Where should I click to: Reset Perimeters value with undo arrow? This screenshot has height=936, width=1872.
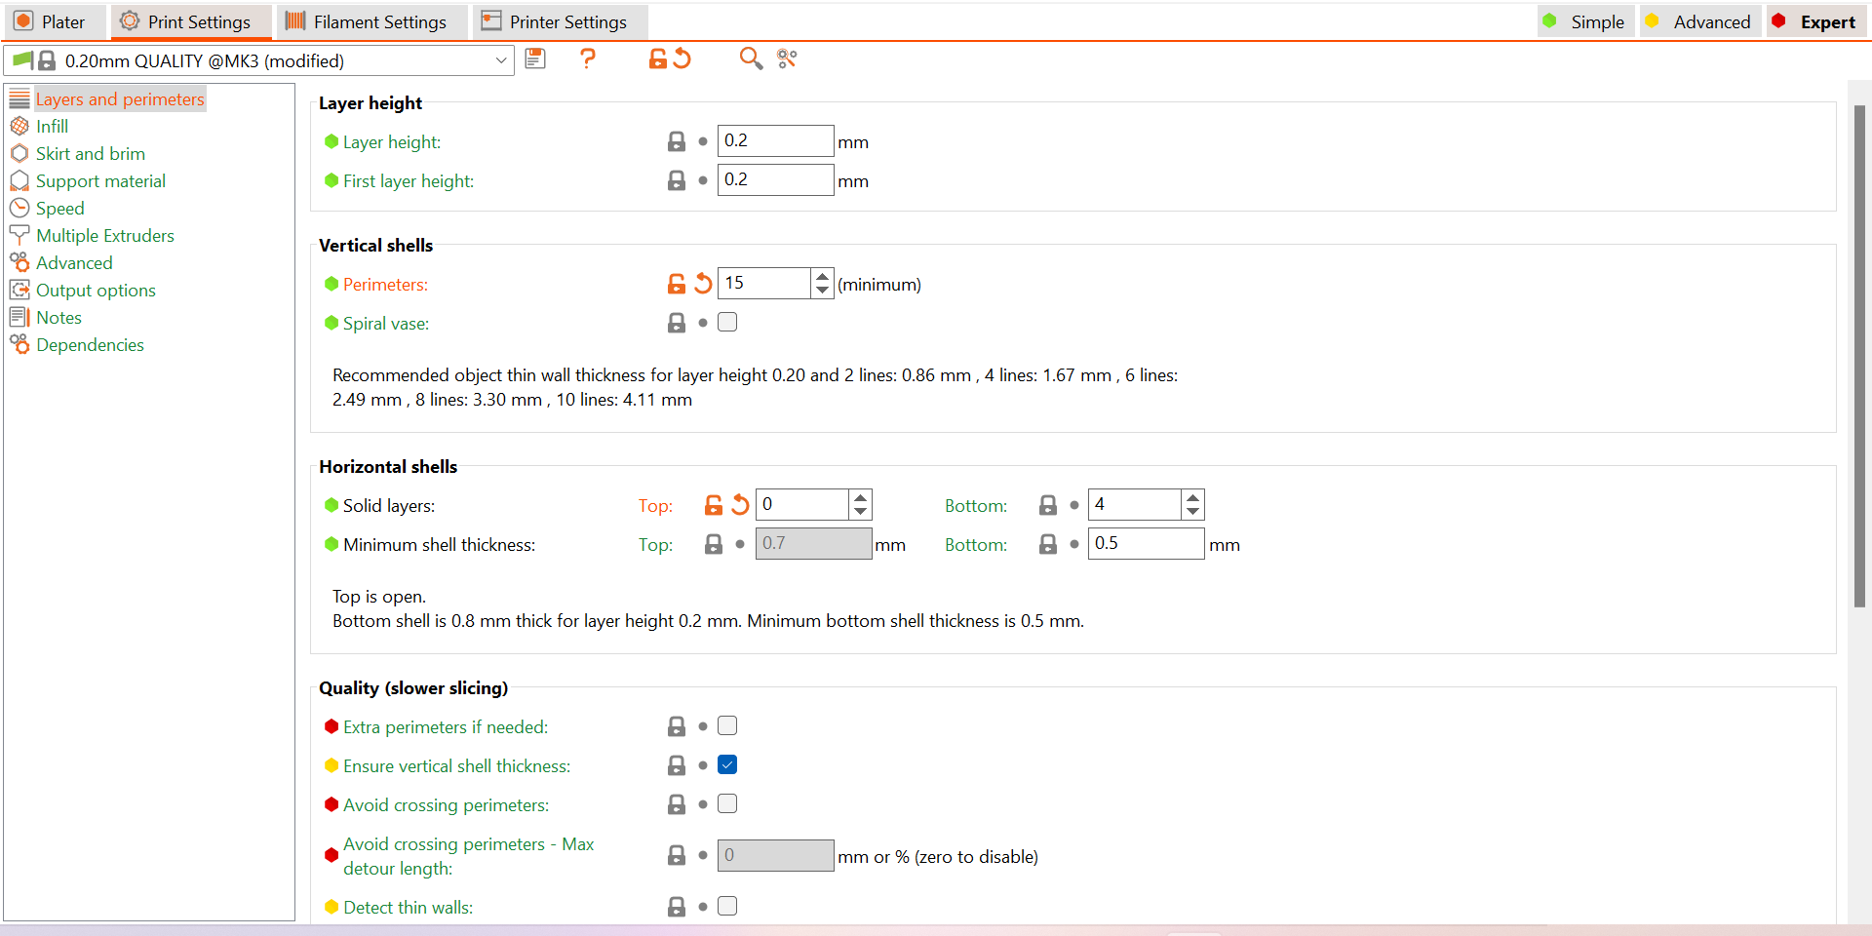(703, 284)
